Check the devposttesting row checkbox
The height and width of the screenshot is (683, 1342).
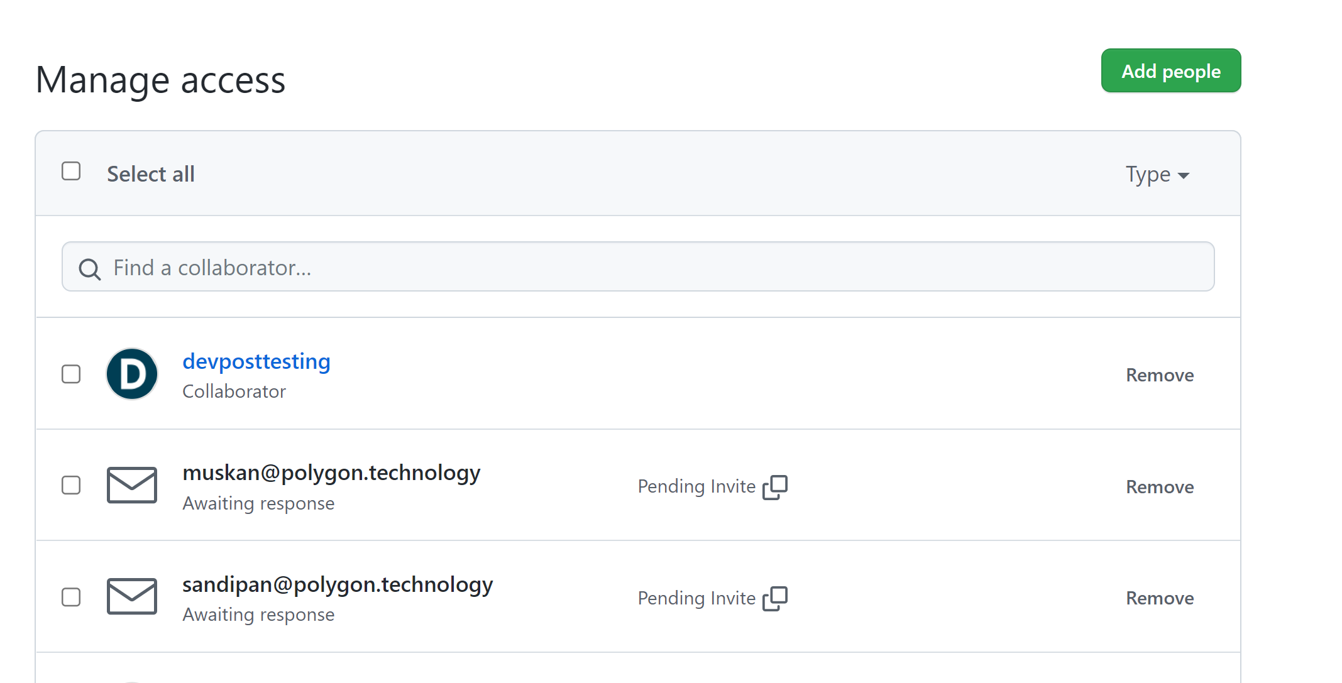tap(71, 374)
